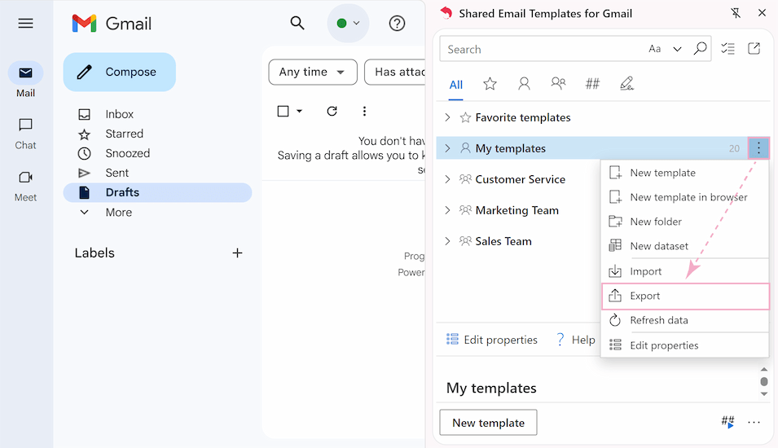Image resolution: width=778 pixels, height=448 pixels.
Task: Expand the Sales Team folder
Action: click(447, 241)
